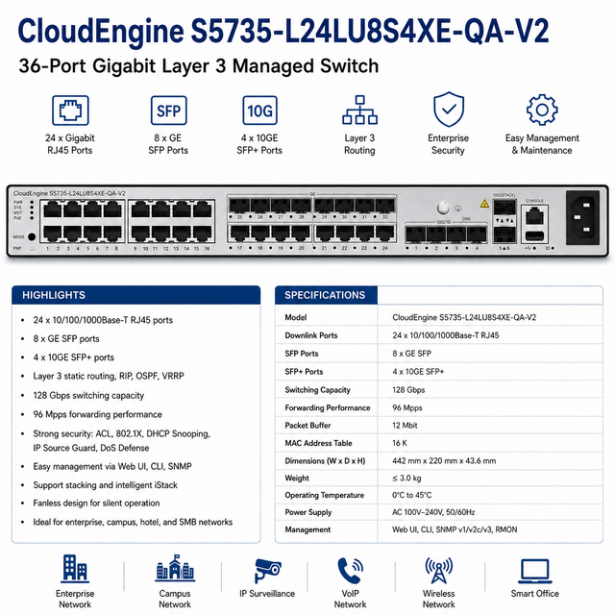Click the Enterprise Network building icon
The image size is (615, 615).
click(x=75, y=568)
